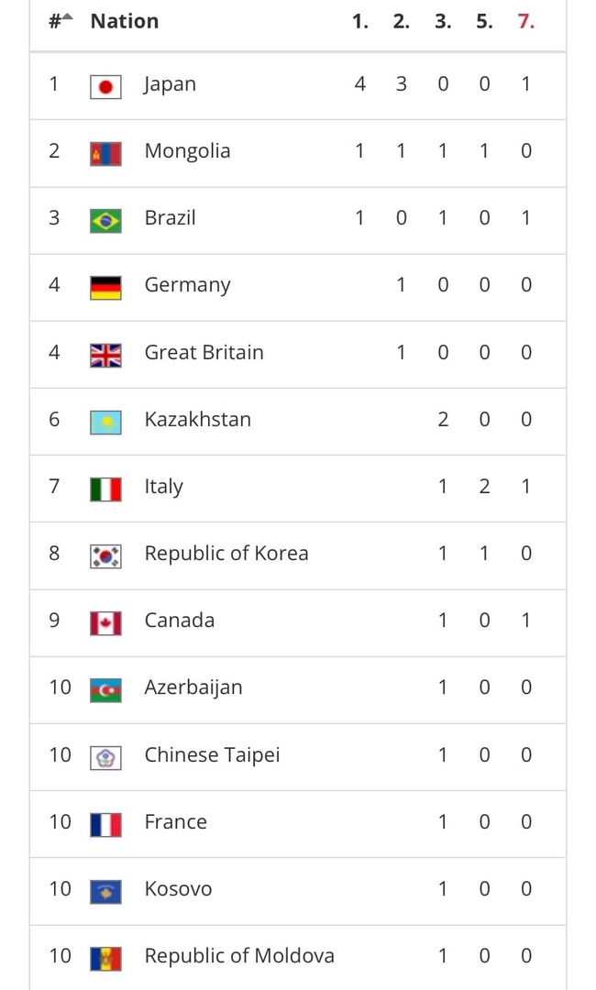Sort by seventh place red column header

pyautogui.click(x=526, y=21)
